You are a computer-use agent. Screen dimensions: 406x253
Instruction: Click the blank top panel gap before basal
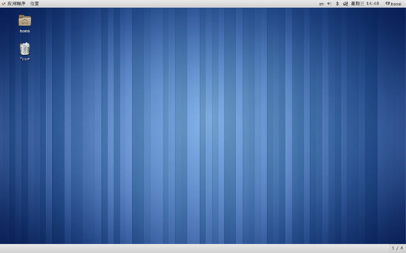[x=382, y=4]
